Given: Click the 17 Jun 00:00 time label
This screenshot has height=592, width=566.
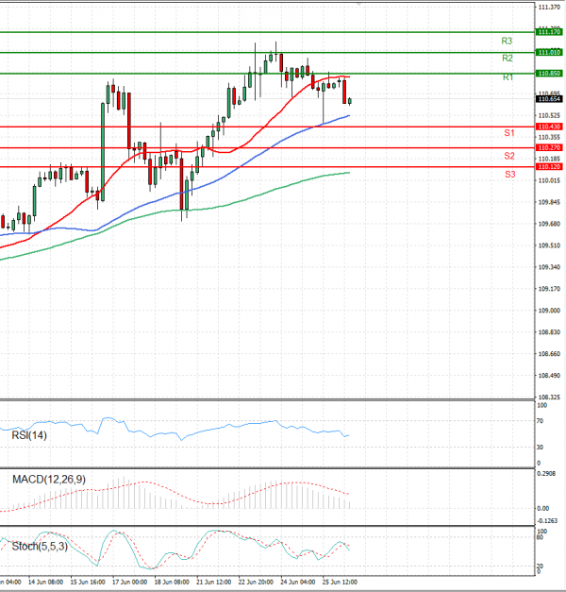Looking at the screenshot, I should [x=128, y=583].
